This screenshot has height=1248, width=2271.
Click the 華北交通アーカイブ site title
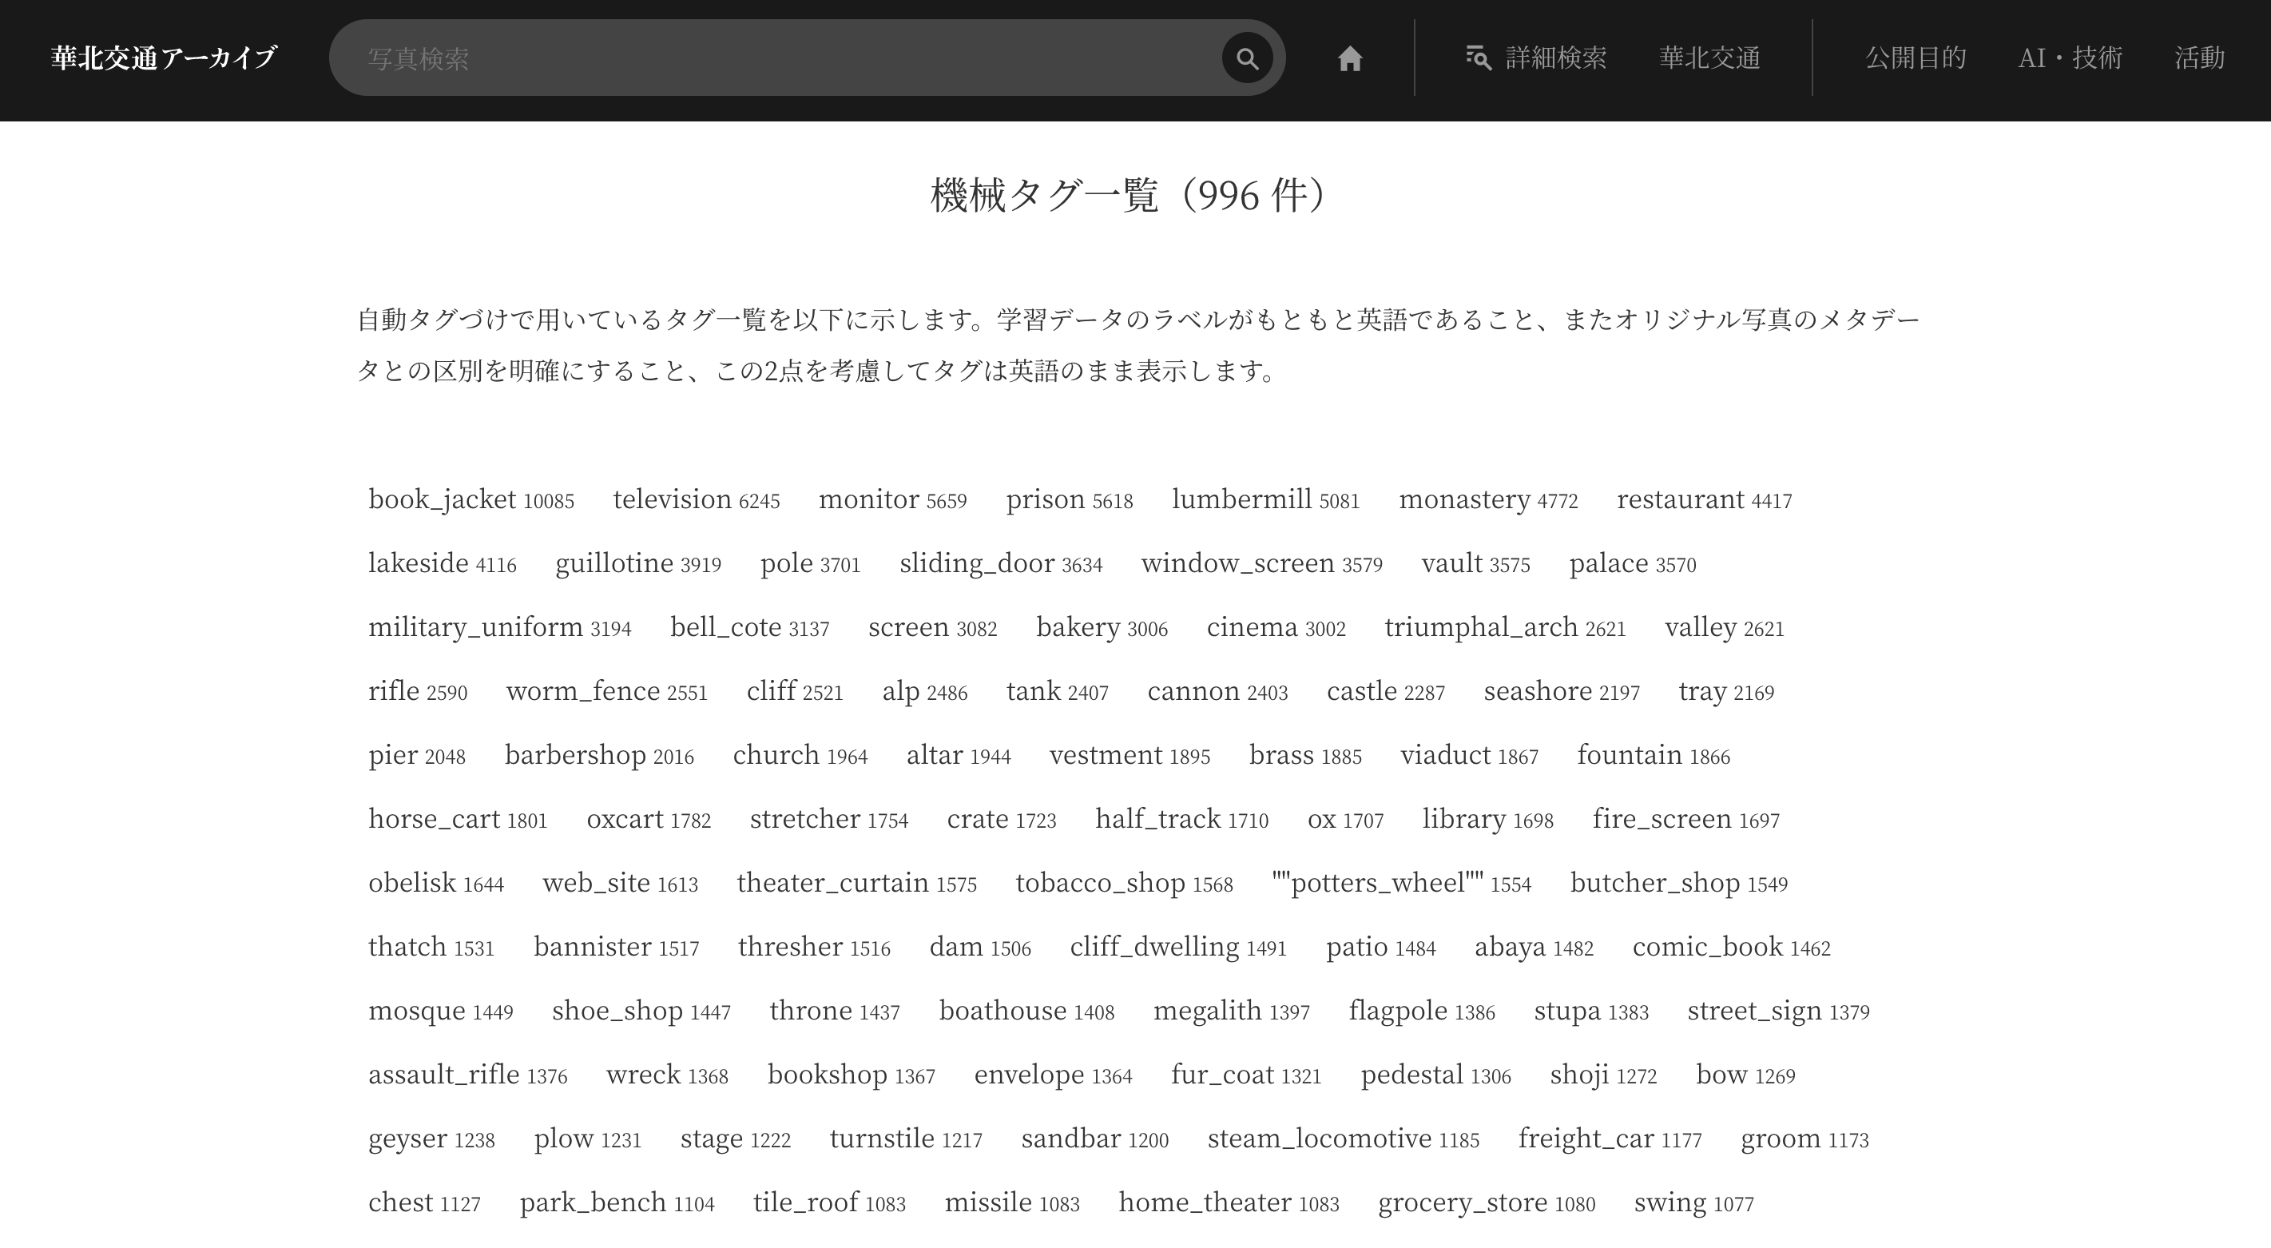click(164, 58)
